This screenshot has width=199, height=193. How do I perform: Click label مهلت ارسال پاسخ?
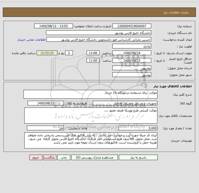(x=179, y=53)
